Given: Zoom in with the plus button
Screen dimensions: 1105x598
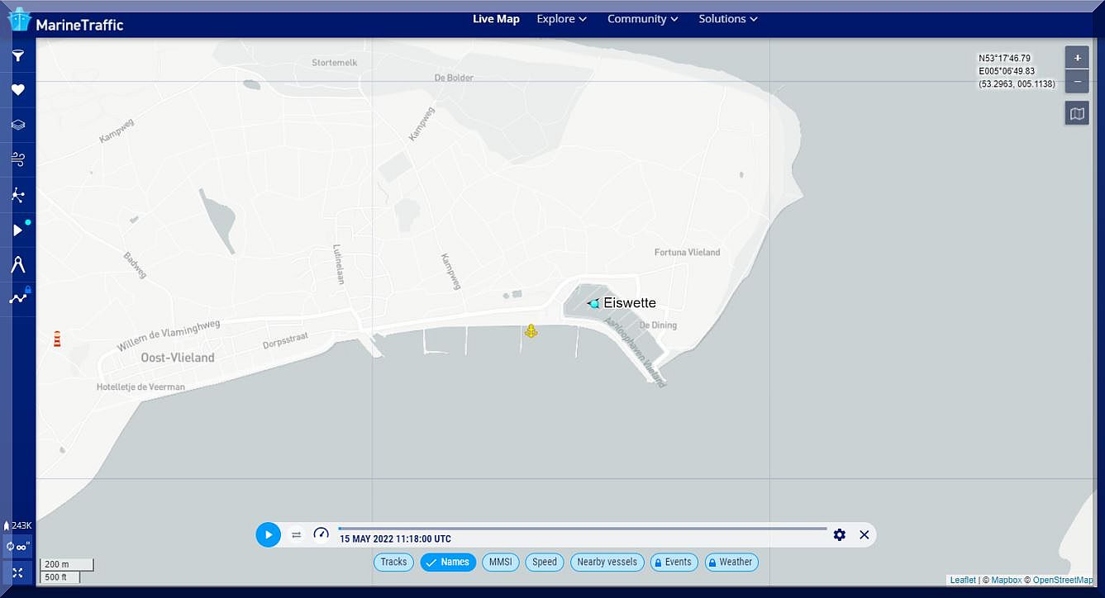Looking at the screenshot, I should coord(1077,59).
